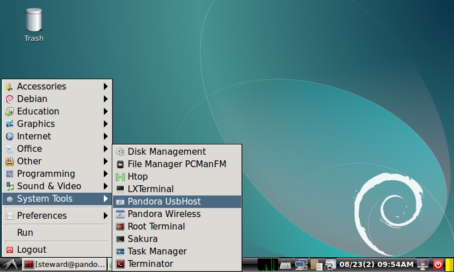The image size is (454, 272).
Task: Click the clipboard manager tray icon
Action: (316, 265)
